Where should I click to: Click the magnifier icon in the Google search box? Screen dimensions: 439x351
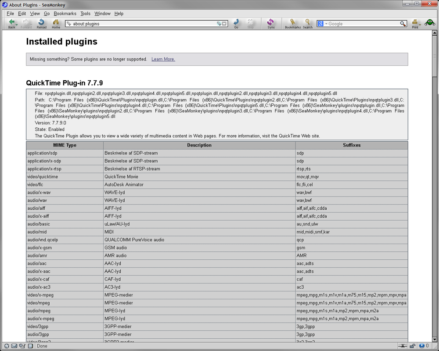(403, 24)
